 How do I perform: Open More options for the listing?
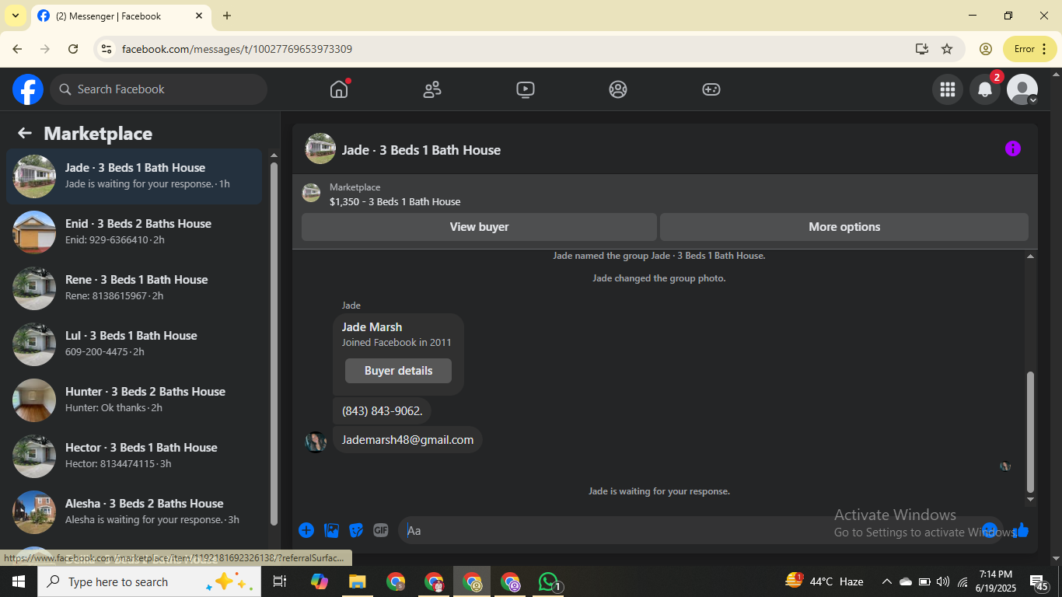coord(844,227)
